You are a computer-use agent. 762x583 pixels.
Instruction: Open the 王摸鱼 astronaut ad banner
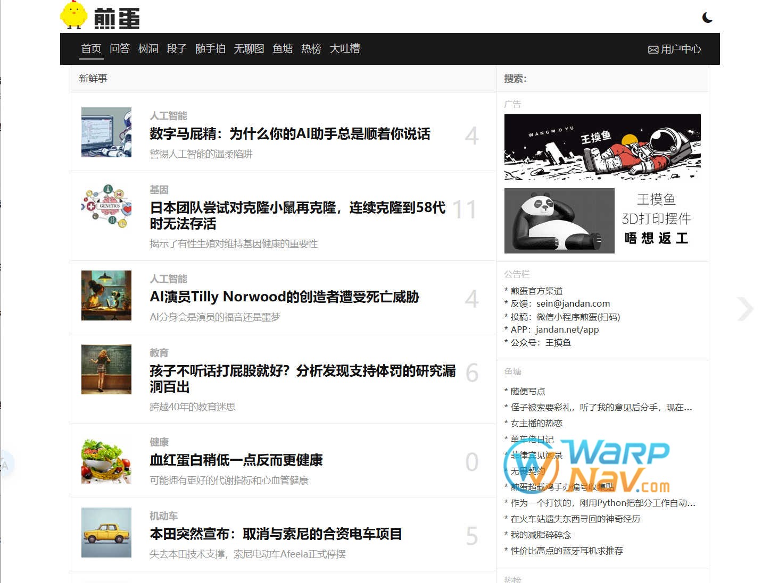pyautogui.click(x=602, y=147)
